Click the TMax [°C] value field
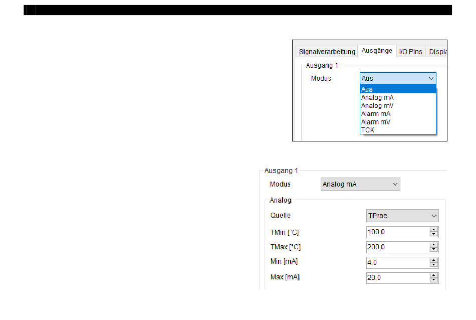Screen dimensions: 476x320 pyautogui.click(x=398, y=247)
